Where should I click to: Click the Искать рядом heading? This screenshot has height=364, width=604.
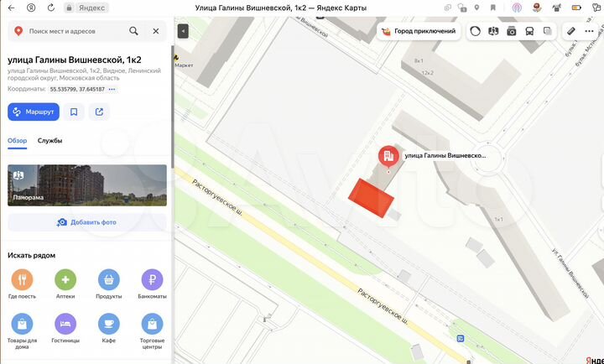[31, 255]
